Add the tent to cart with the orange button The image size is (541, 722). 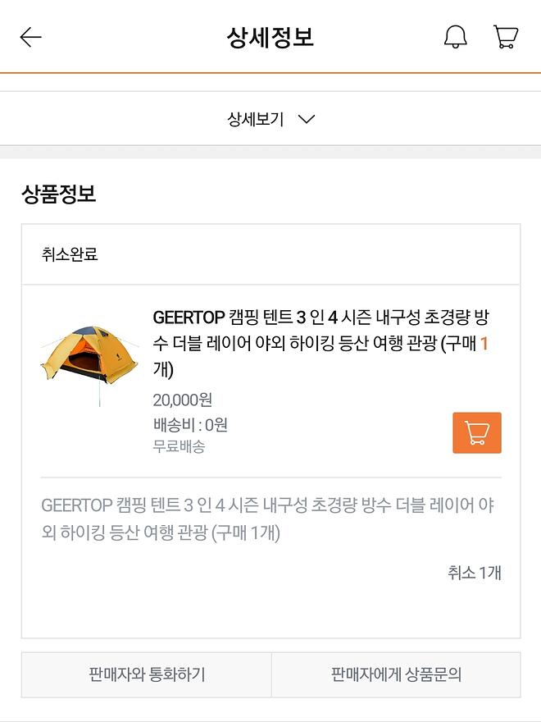point(476,432)
